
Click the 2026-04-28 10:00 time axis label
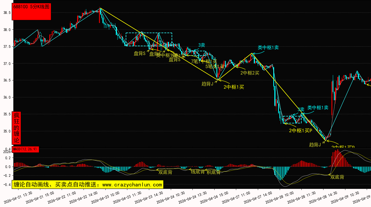coord(279,197)
